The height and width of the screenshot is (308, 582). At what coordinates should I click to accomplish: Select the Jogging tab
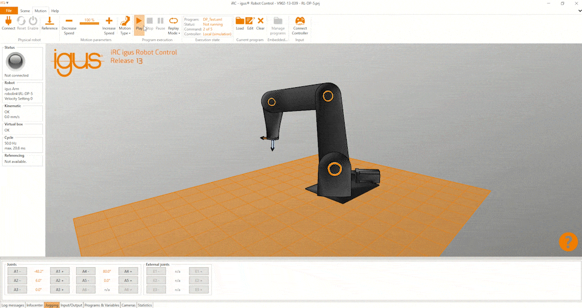(52, 305)
